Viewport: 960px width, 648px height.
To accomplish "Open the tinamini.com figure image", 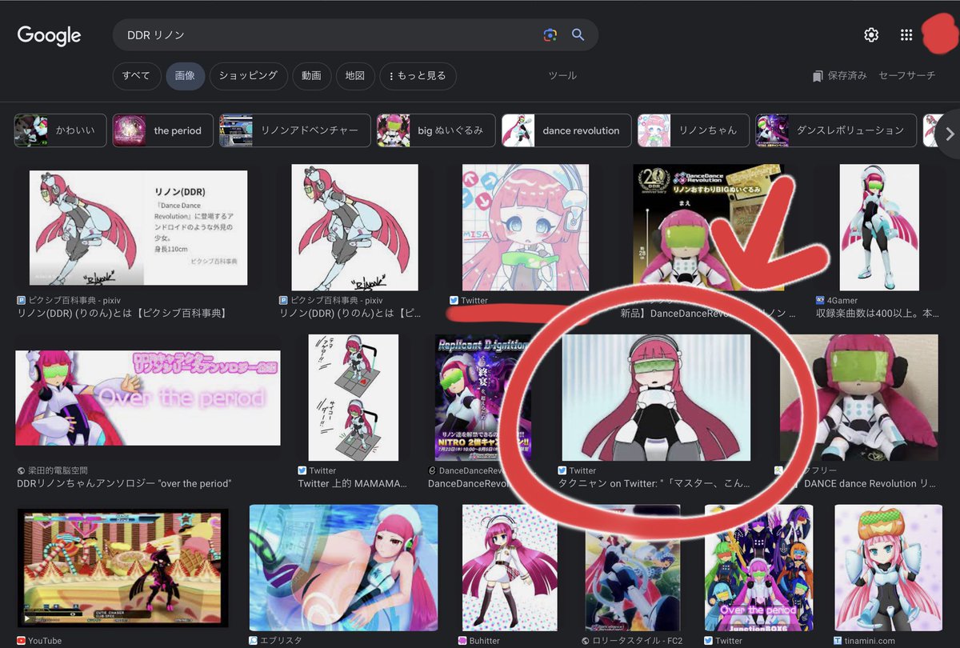I will tap(888, 568).
